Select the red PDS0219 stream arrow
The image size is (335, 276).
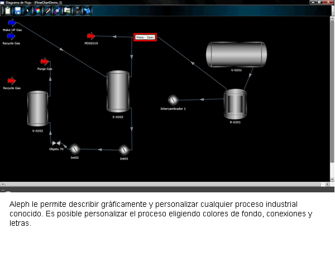tap(91, 36)
